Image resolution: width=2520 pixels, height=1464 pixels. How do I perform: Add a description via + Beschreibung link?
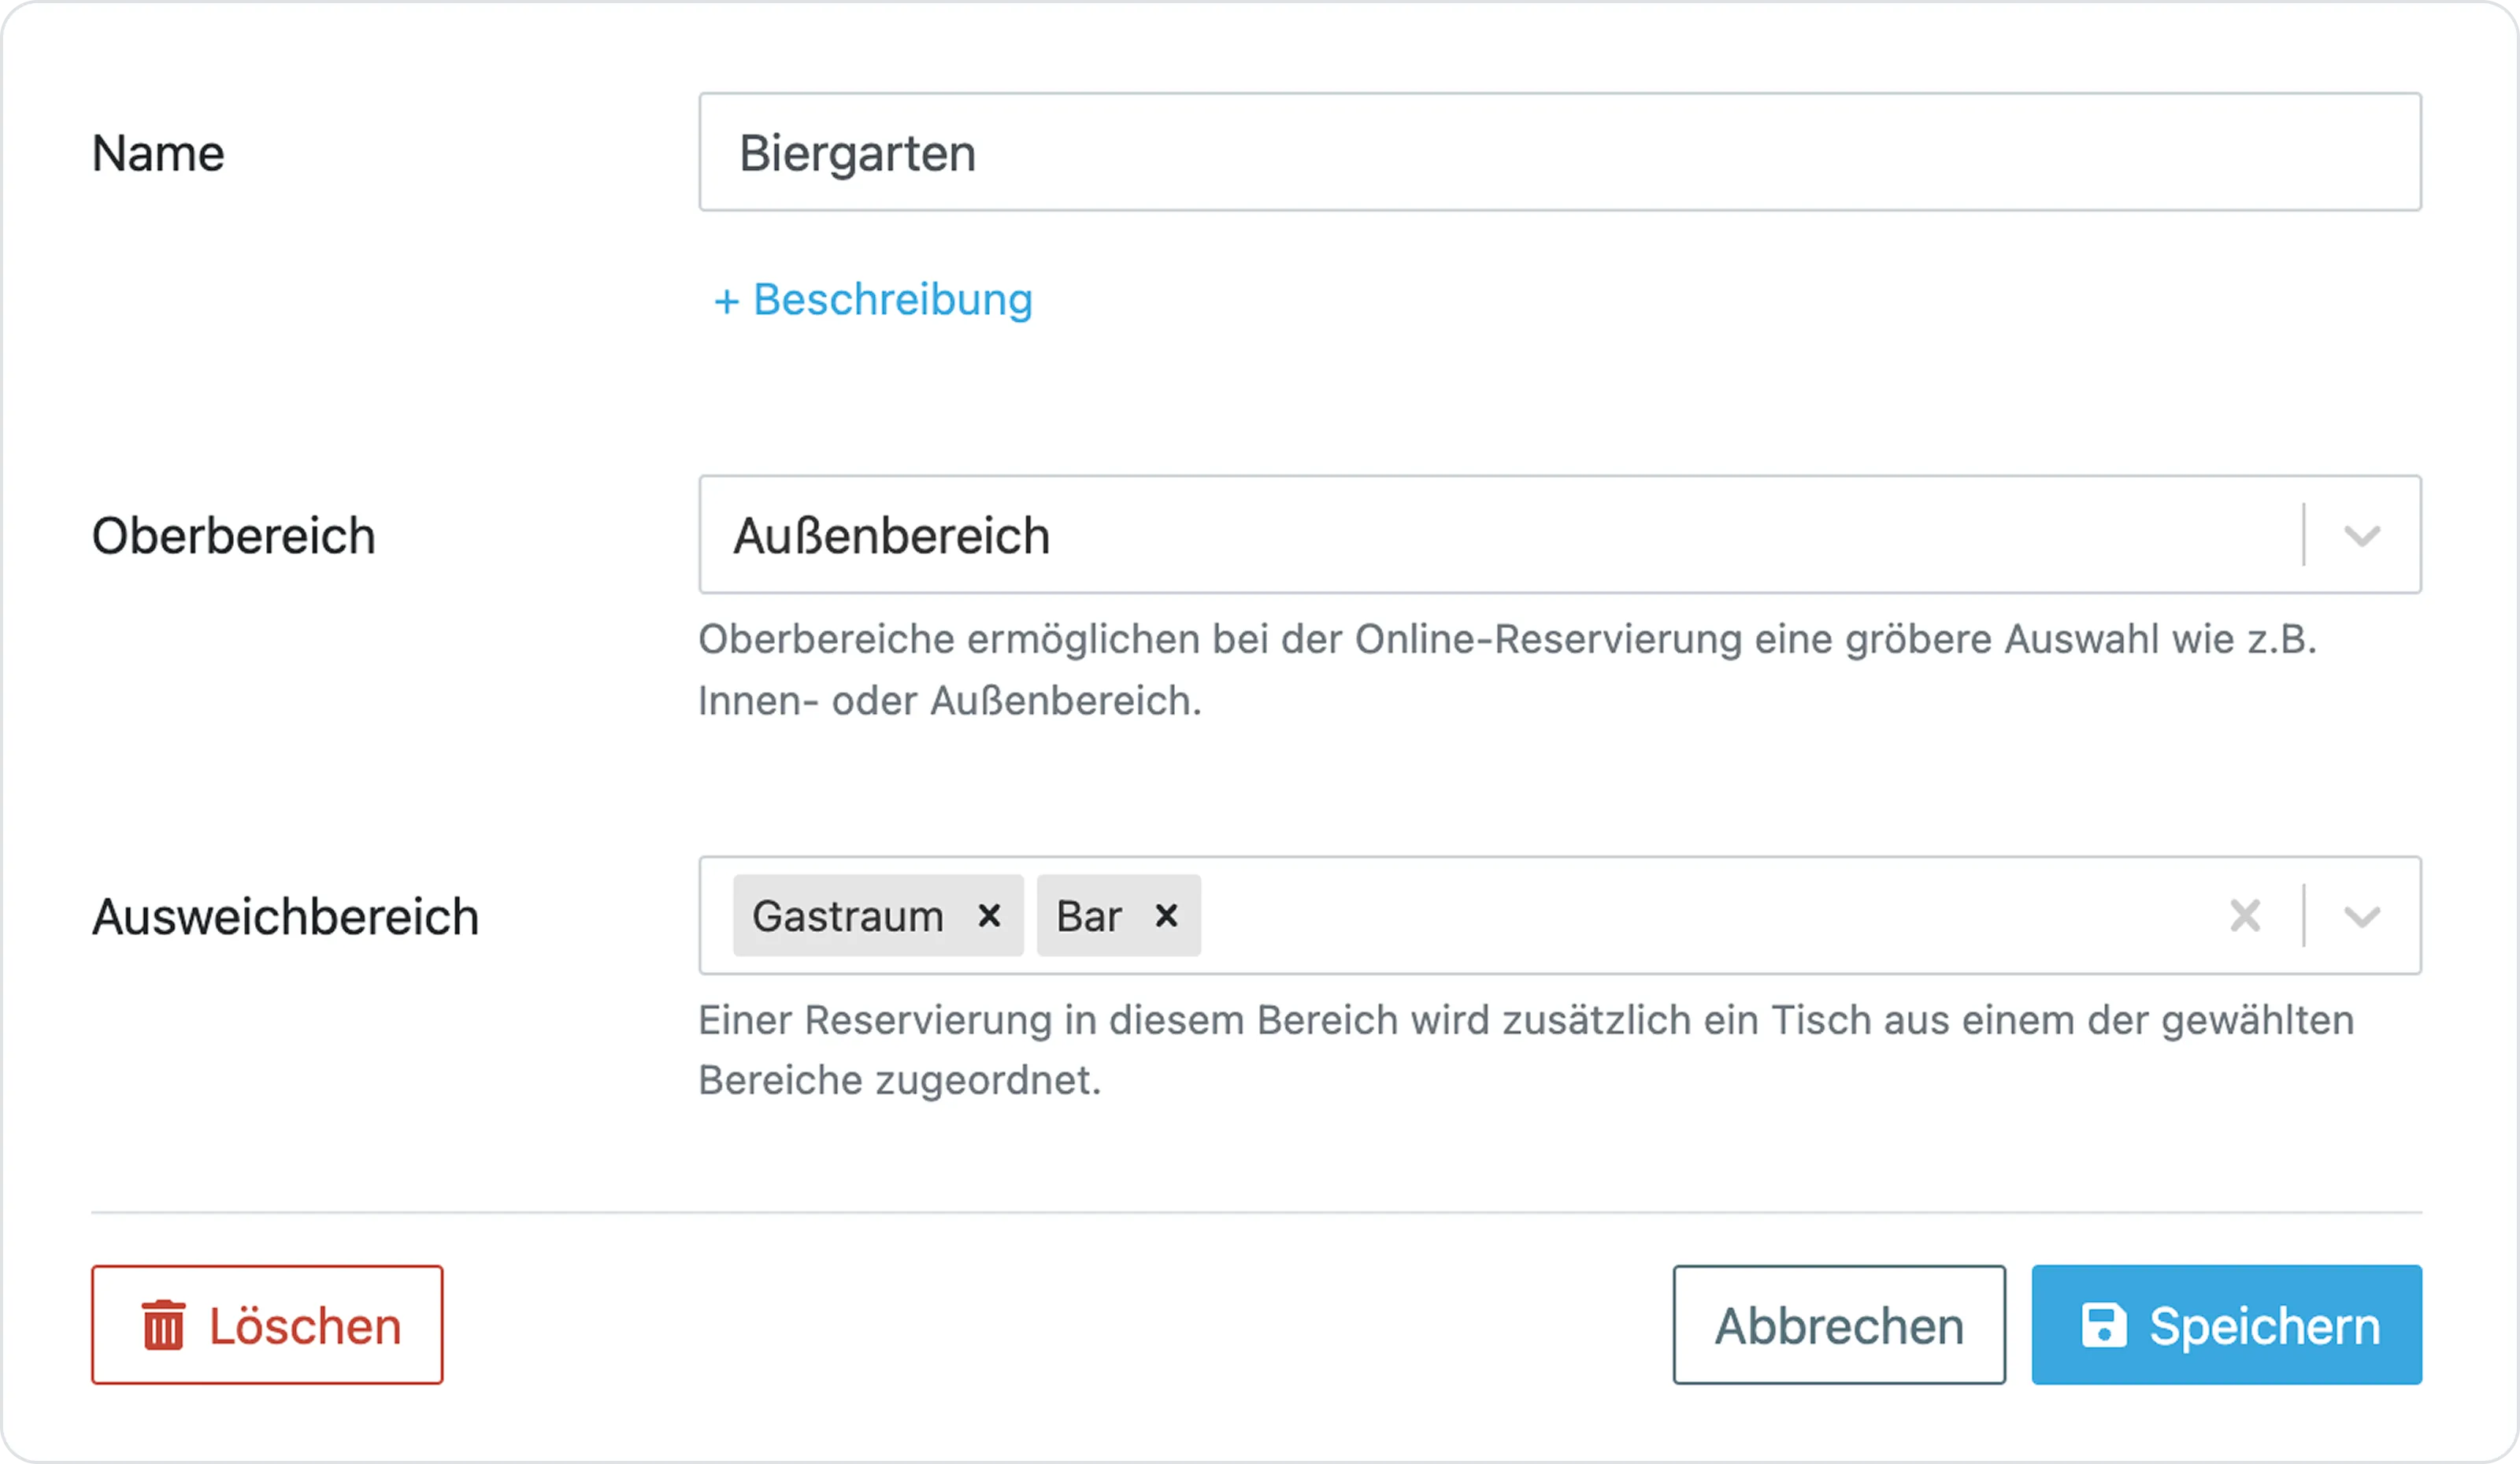[872, 300]
